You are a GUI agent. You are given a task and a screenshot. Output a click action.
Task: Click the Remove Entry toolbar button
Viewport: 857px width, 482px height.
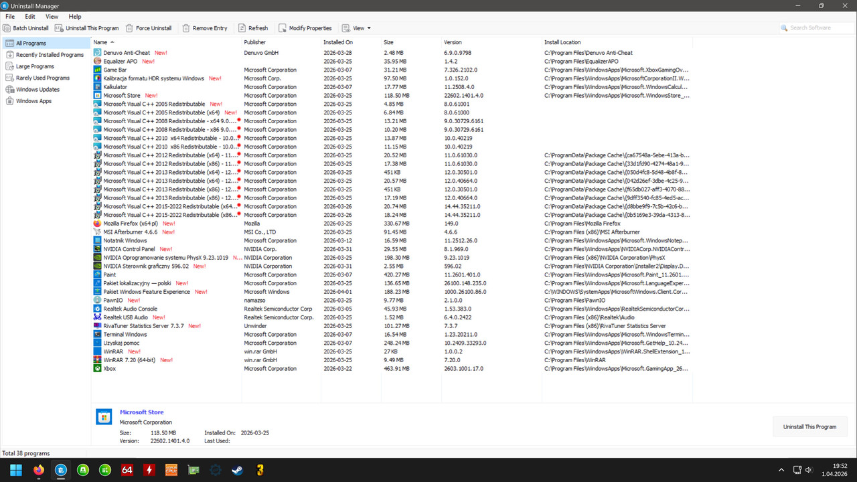(205, 28)
